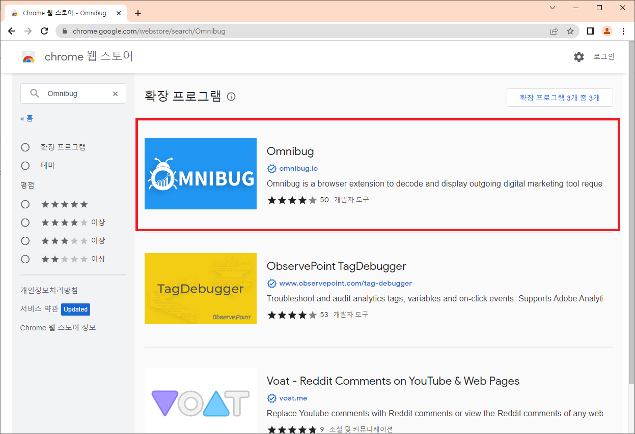
Task: Click the voat.me publisher link
Action: pyautogui.click(x=293, y=398)
